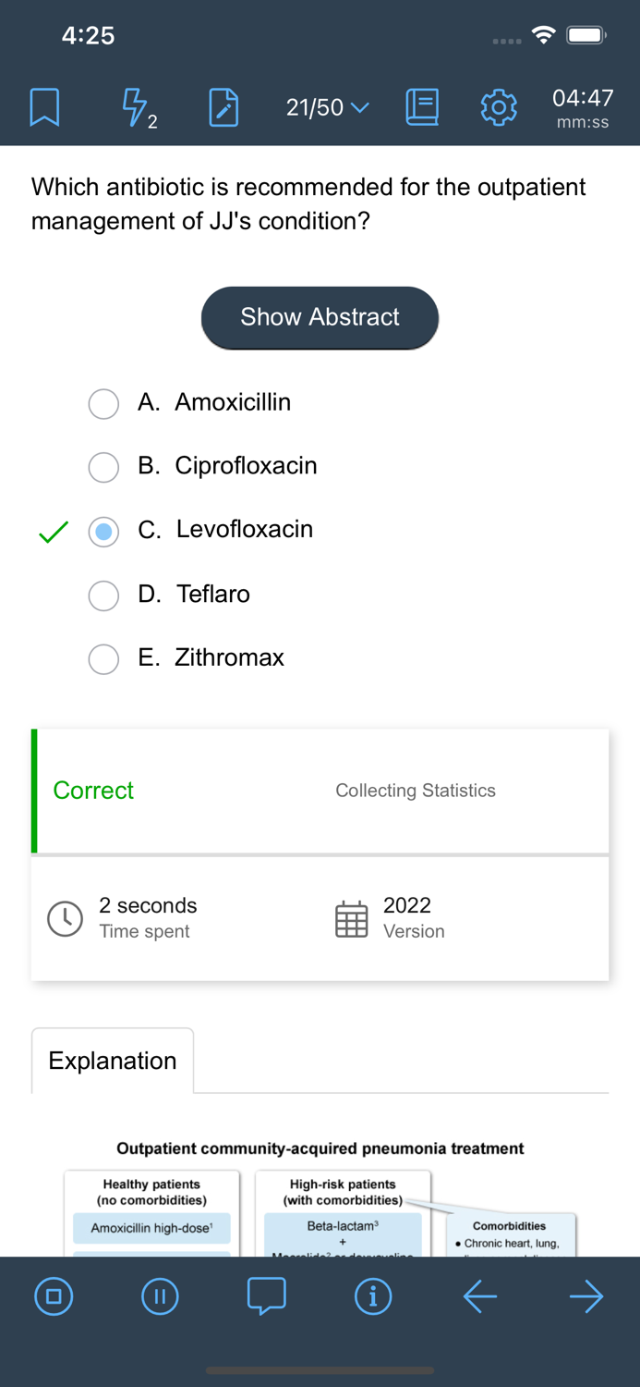The width and height of the screenshot is (640, 1387).
Task: Open the test settings gear
Action: pyautogui.click(x=498, y=106)
